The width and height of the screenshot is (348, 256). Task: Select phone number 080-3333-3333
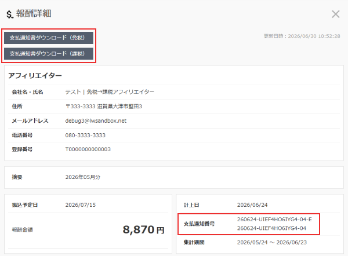point(85,135)
